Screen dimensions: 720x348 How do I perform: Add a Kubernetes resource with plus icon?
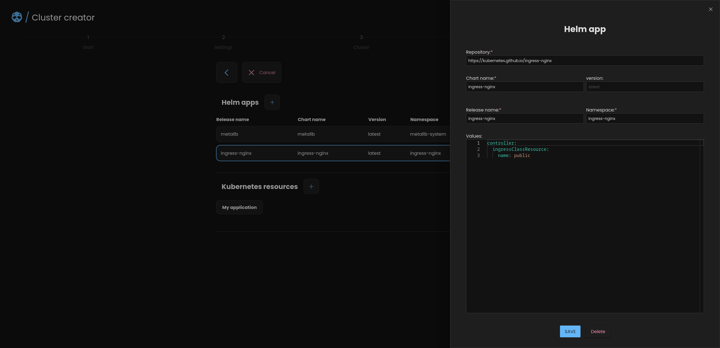[311, 186]
